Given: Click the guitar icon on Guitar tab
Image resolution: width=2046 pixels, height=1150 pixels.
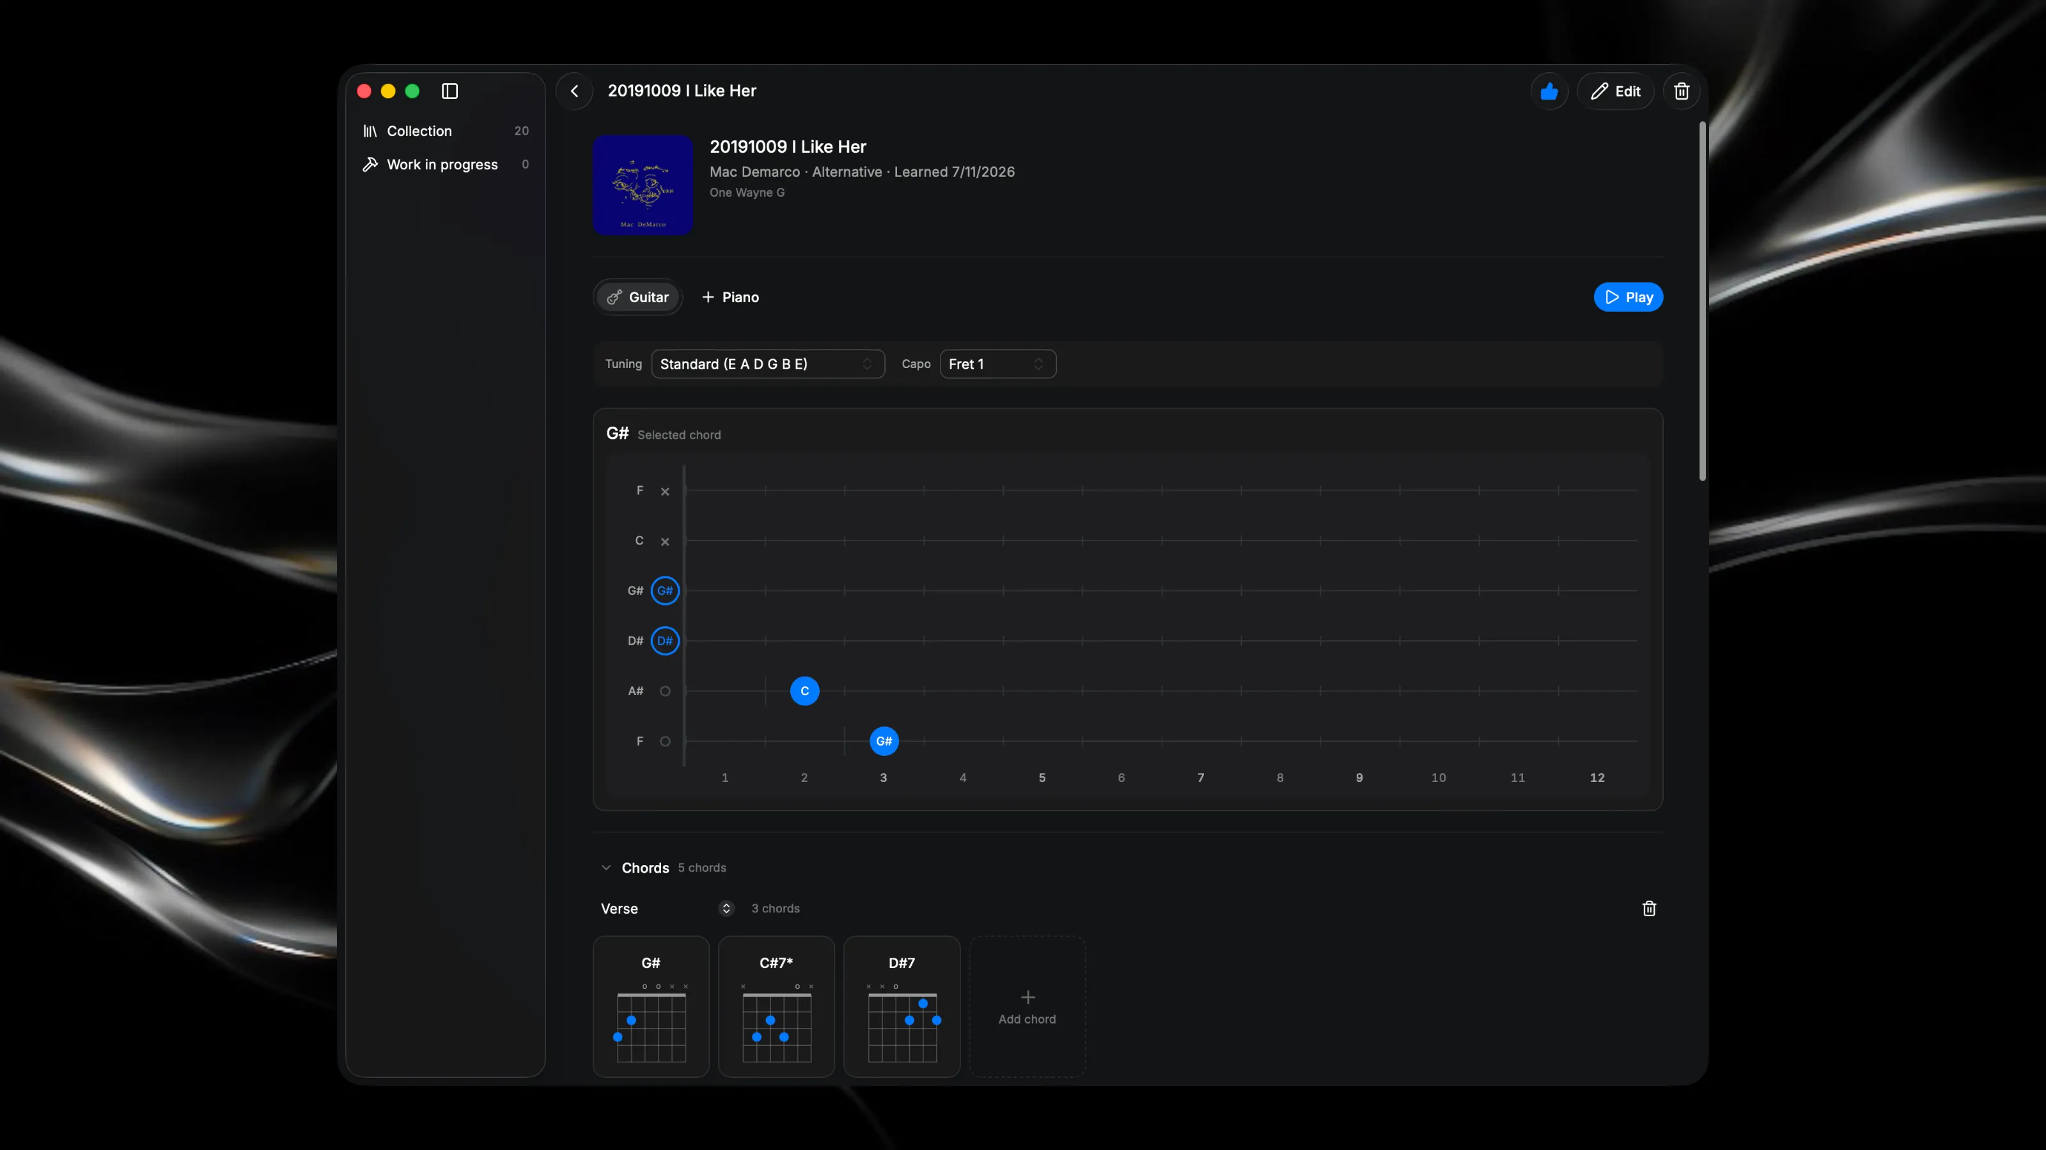Looking at the screenshot, I should click(x=614, y=297).
